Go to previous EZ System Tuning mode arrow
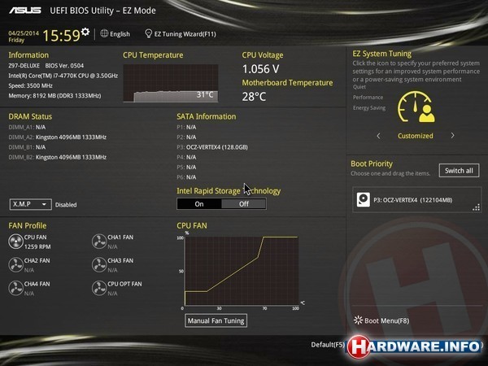Image resolution: width=488 pixels, height=366 pixels. [378, 136]
